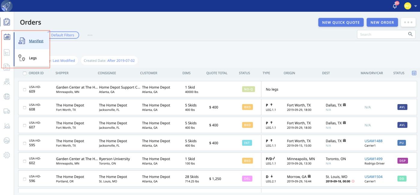Click the Manifest icon in the flyout
This screenshot has width=420, height=195.
(22, 41)
